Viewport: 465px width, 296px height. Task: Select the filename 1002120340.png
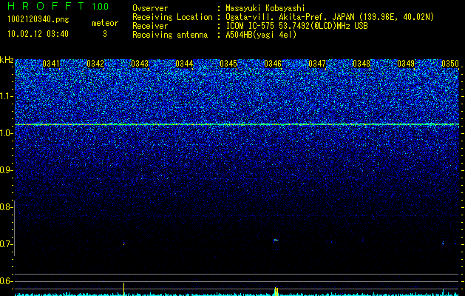(x=38, y=20)
